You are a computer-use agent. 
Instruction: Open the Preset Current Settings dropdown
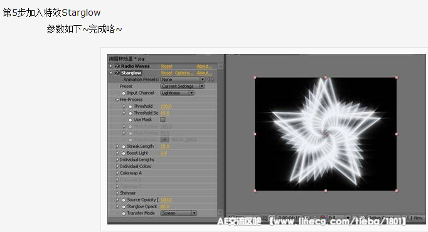pyautogui.click(x=183, y=86)
